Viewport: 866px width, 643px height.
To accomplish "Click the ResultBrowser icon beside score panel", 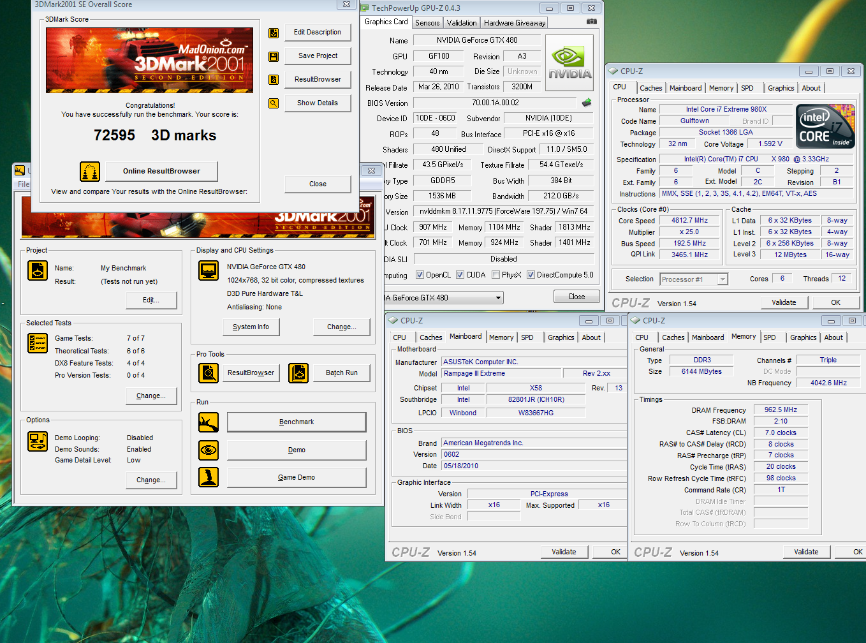I will pos(274,80).
